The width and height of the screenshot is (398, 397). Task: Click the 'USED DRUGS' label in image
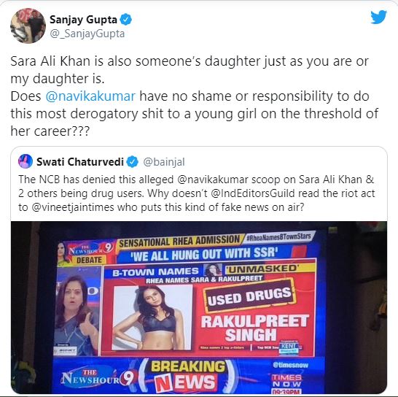249,296
